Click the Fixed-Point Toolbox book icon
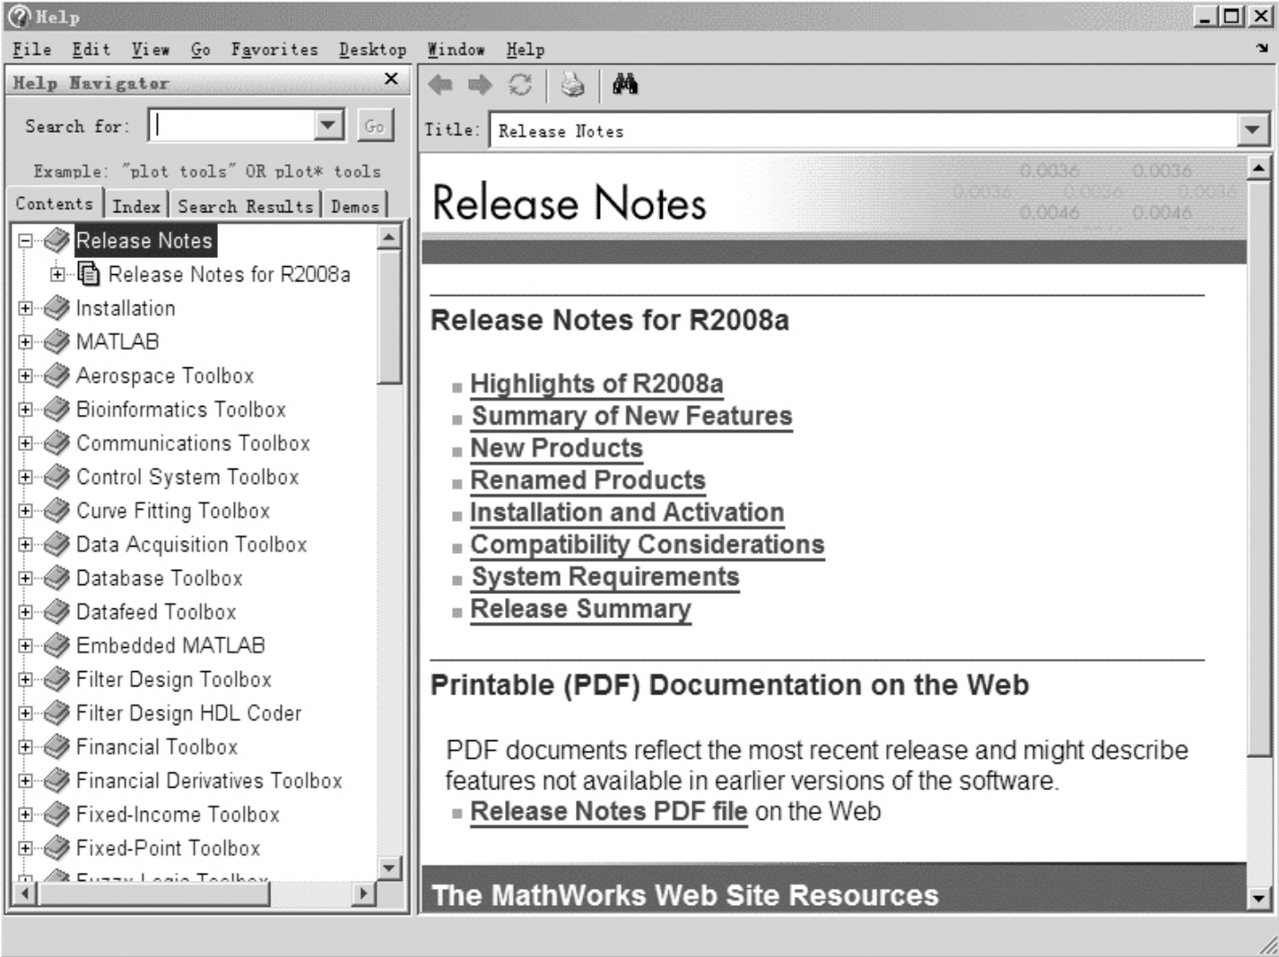Image resolution: width=1279 pixels, height=957 pixels. click(57, 848)
